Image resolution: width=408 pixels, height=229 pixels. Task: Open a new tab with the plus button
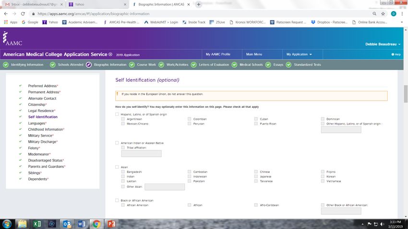click(199, 4)
